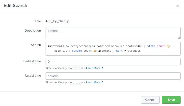Click the Description box resize handle
Viewport: 184px width, 106px height.
(179, 37)
